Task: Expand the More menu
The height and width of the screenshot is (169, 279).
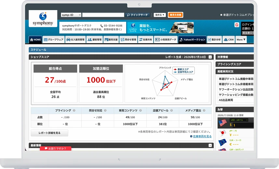Action: (241, 40)
